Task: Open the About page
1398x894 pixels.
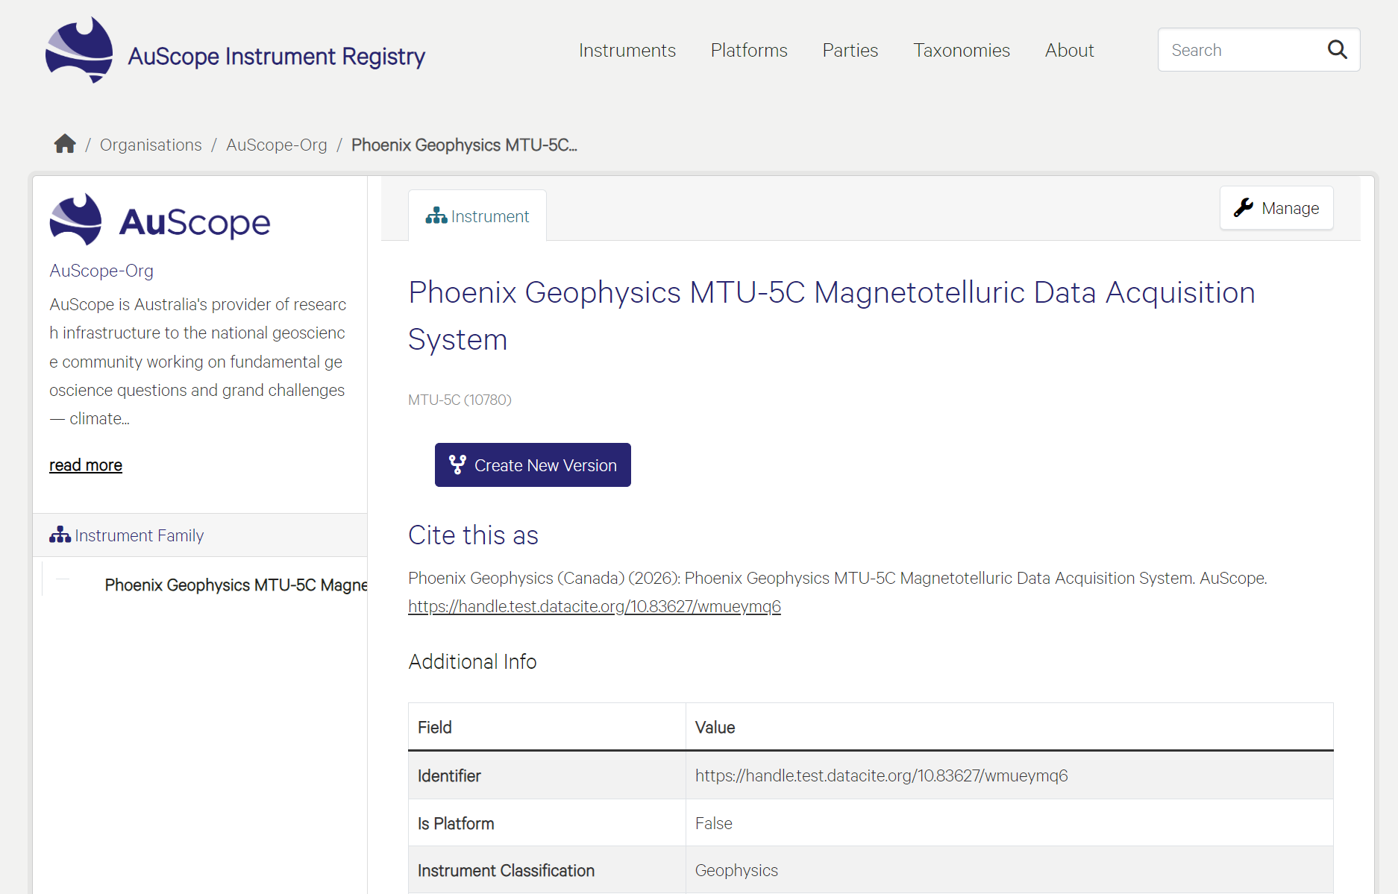Action: (1069, 50)
